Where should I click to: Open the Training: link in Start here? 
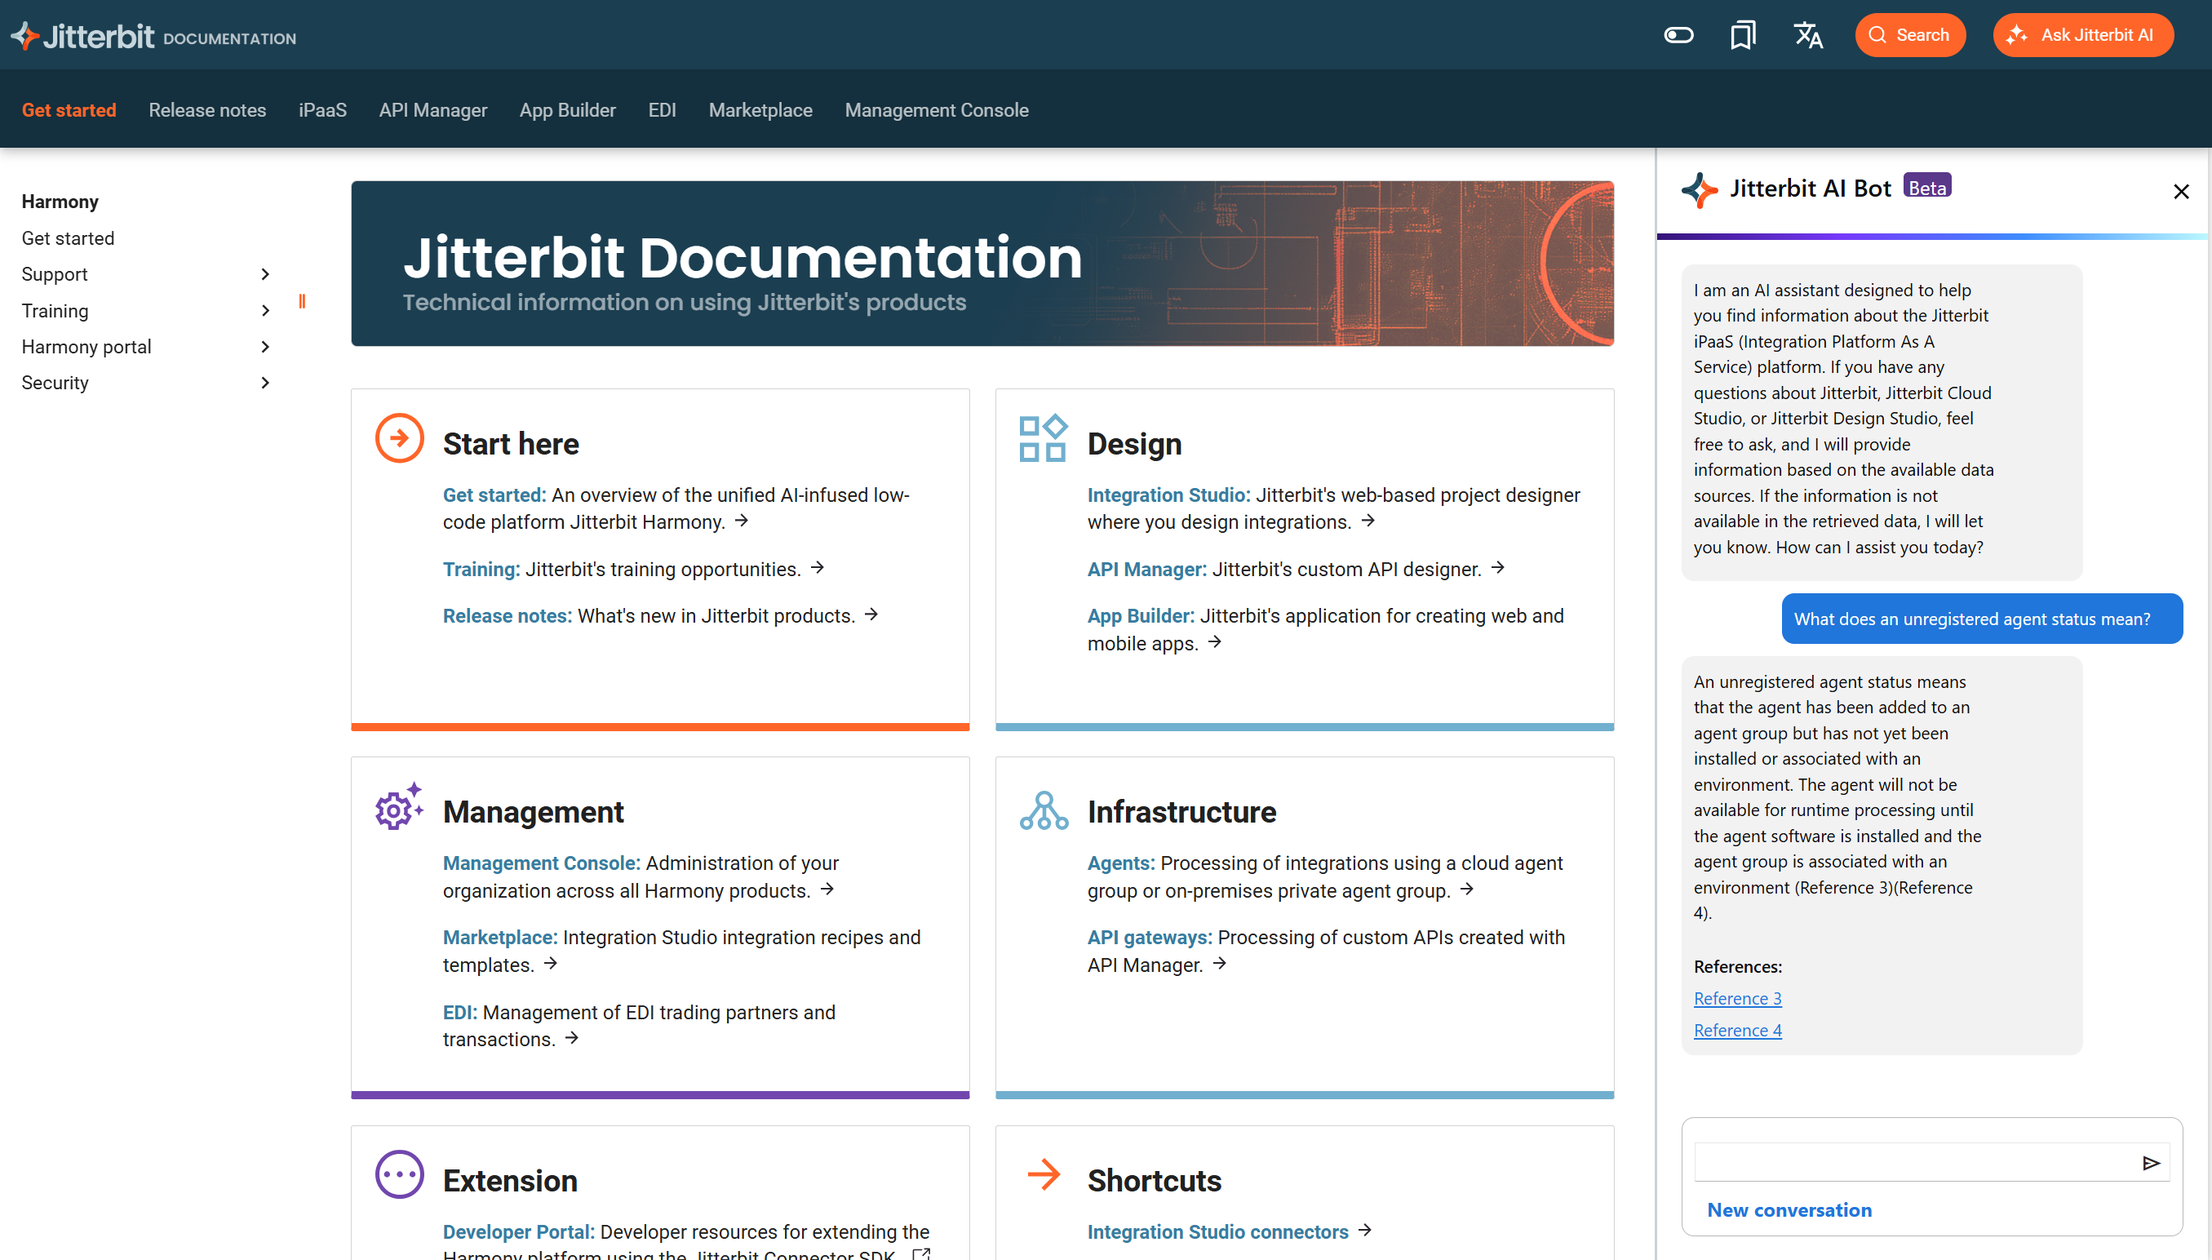coord(481,570)
